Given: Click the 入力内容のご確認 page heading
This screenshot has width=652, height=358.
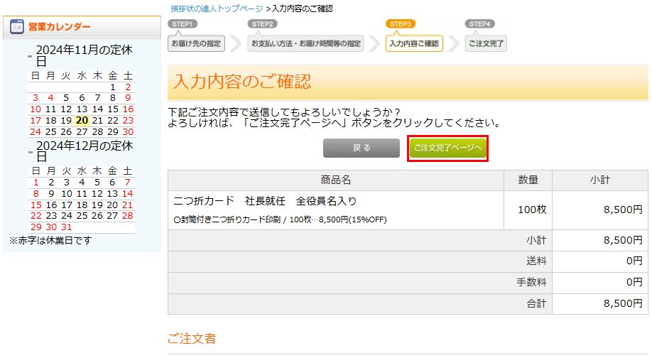Looking at the screenshot, I should [x=242, y=81].
